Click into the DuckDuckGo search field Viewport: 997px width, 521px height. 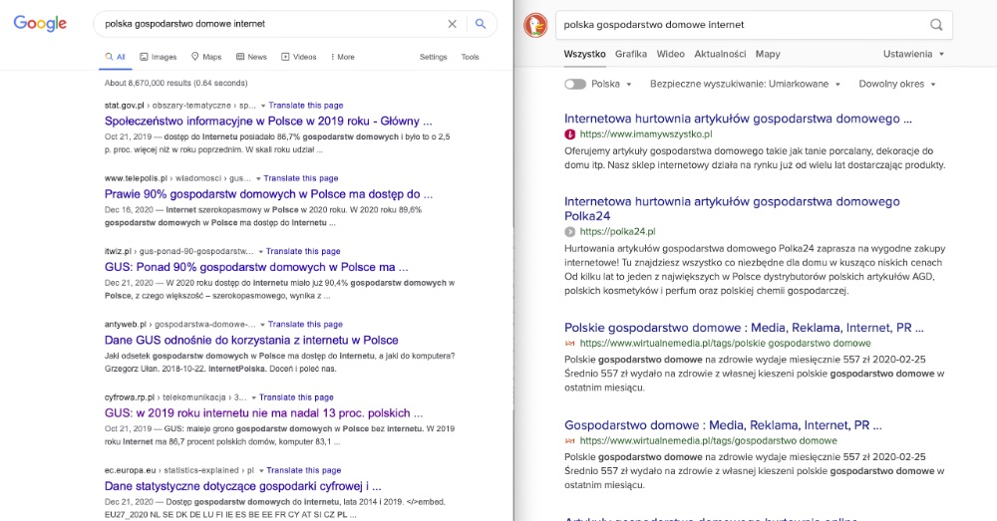pos(738,25)
